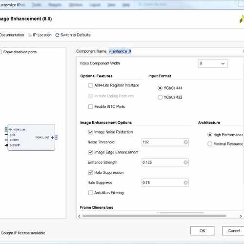Screen dimensions: 244x244
Task: Click the Cancel button
Action: [x=234, y=231]
